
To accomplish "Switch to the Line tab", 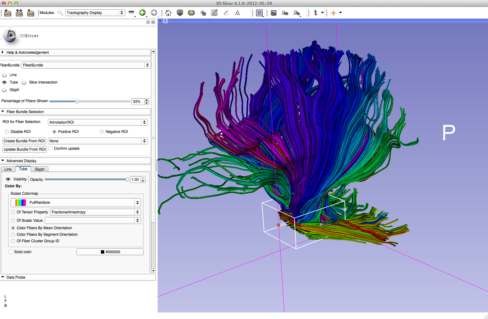I will (x=8, y=169).
